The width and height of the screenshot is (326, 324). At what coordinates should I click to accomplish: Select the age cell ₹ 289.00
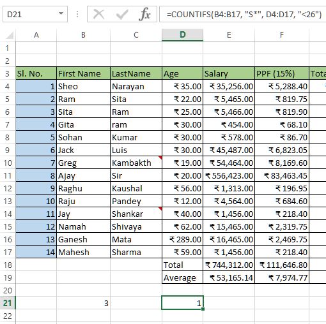click(x=182, y=239)
